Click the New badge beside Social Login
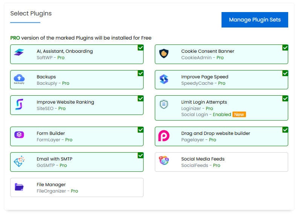301x214 pixels. [x=239, y=115]
